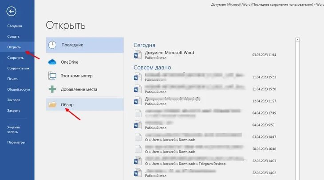Click date 21.04.2023 15:50

[x=264, y=89]
